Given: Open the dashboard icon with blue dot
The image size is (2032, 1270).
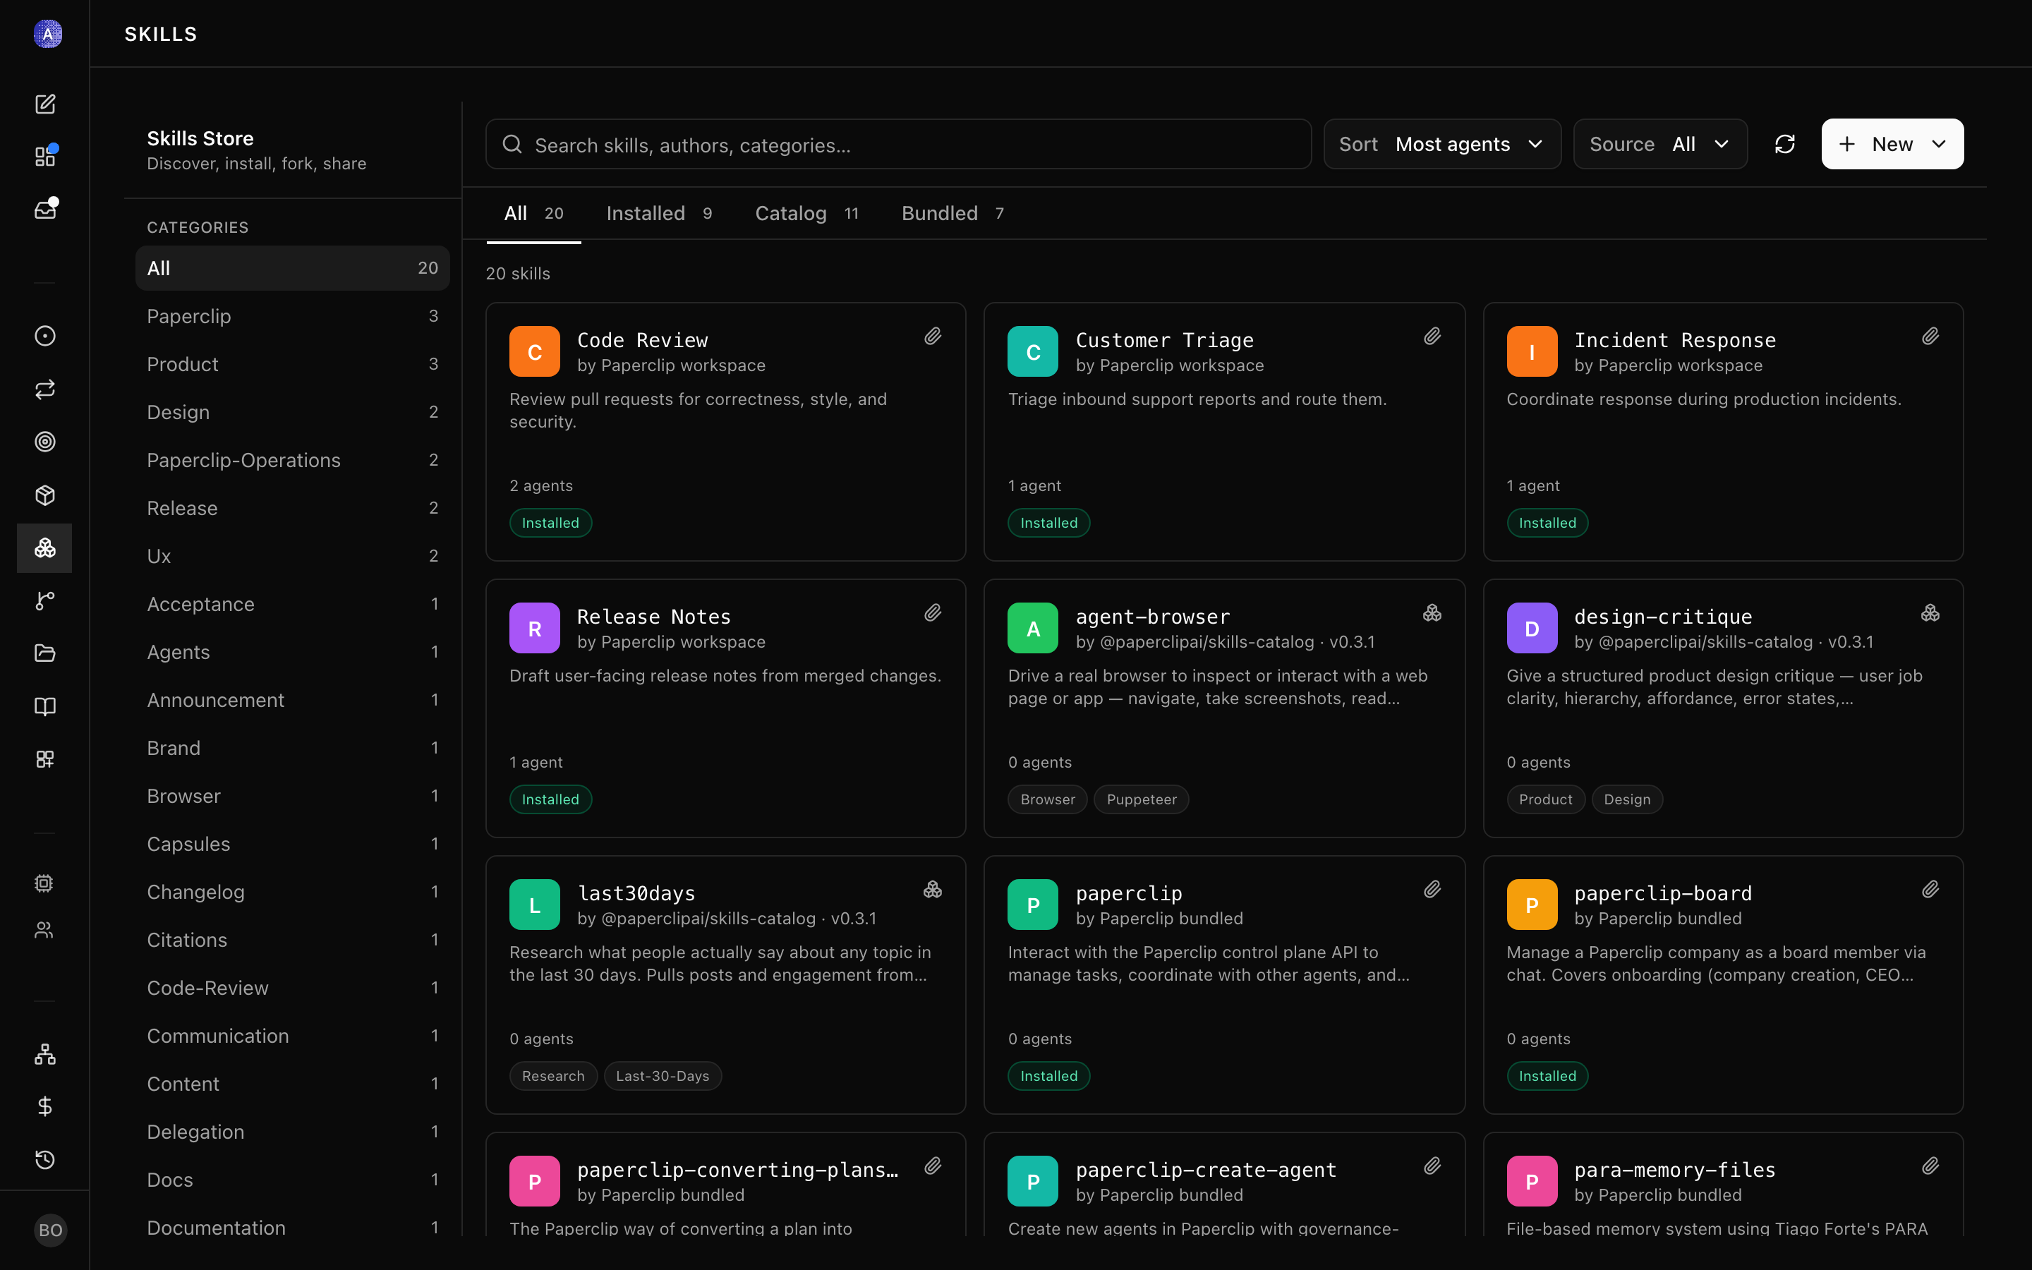Looking at the screenshot, I should (44, 157).
